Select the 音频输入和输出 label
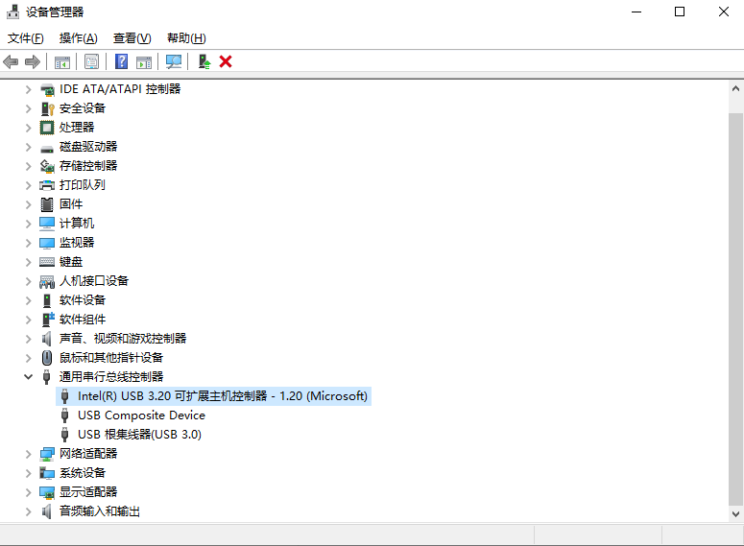This screenshot has width=744, height=546. click(x=99, y=511)
